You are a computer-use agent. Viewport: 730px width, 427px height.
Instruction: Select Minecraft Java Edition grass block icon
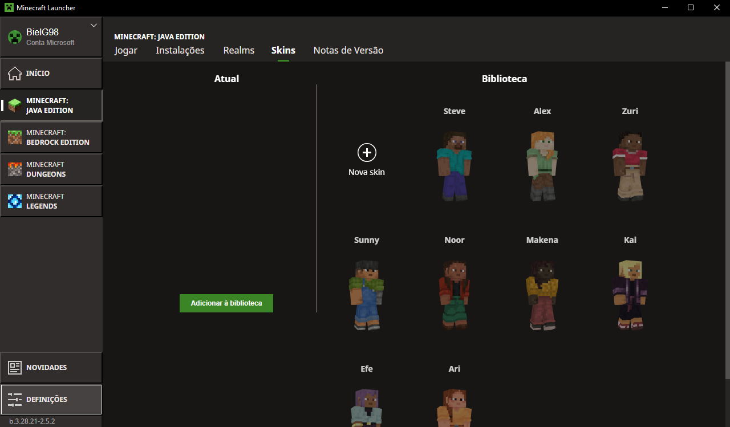[x=14, y=105]
